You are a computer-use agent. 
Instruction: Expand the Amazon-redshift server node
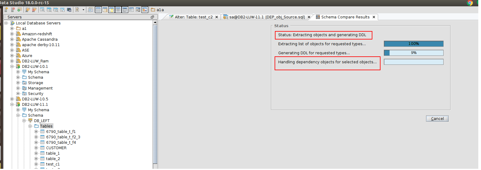point(12,34)
